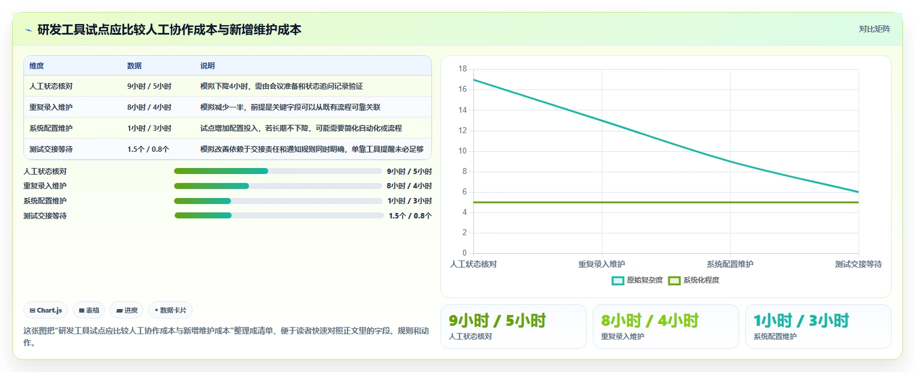
Task: Click the caption paragraph starting 这张图把
Action: coord(226,337)
